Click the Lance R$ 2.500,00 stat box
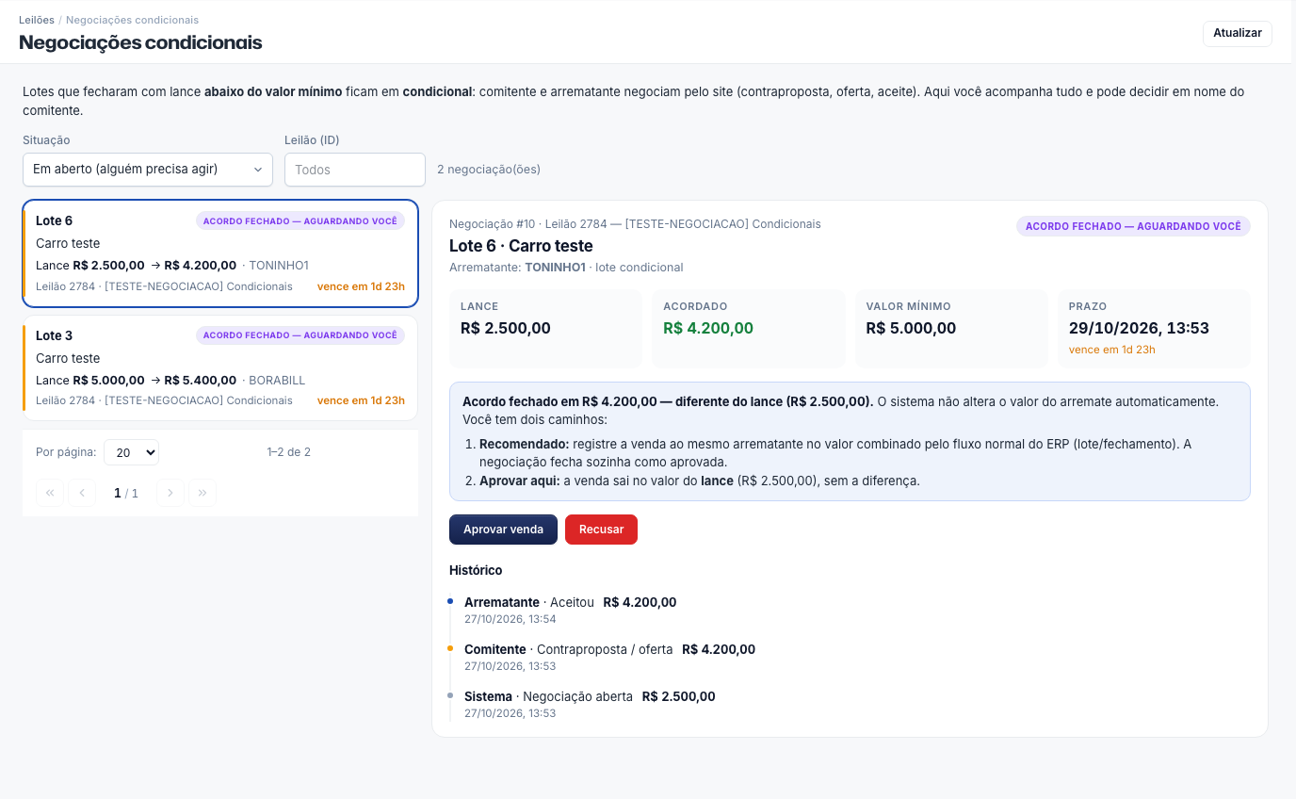Image resolution: width=1296 pixels, height=799 pixels. click(545, 328)
